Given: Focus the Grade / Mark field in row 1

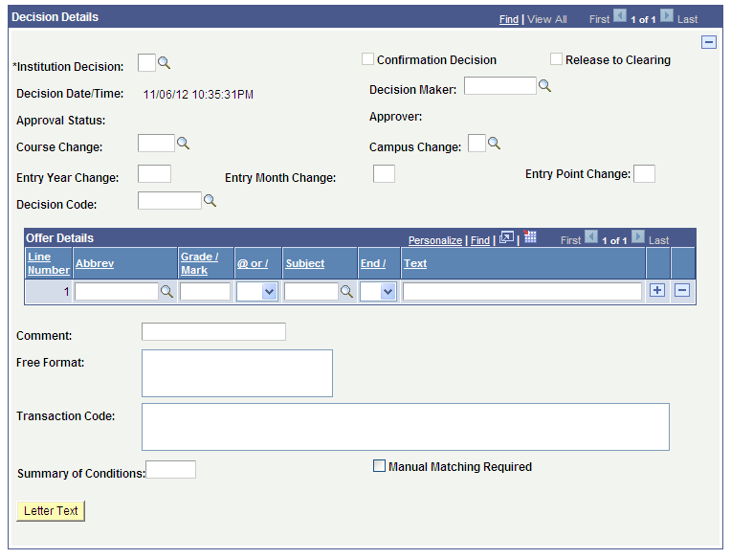Looking at the screenshot, I should [205, 292].
